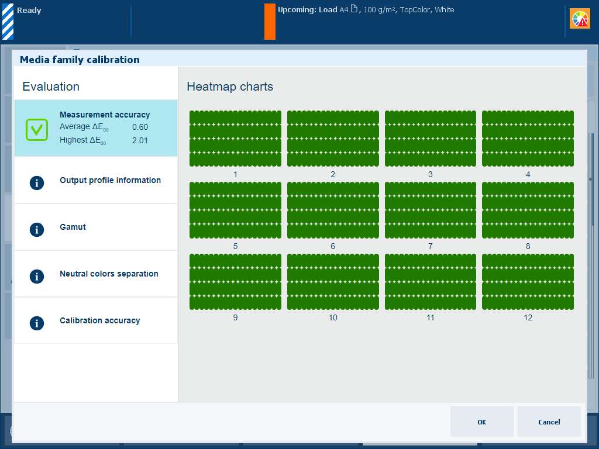Image resolution: width=599 pixels, height=449 pixels.
Task: Open the Output profile information section
Action: [110, 180]
